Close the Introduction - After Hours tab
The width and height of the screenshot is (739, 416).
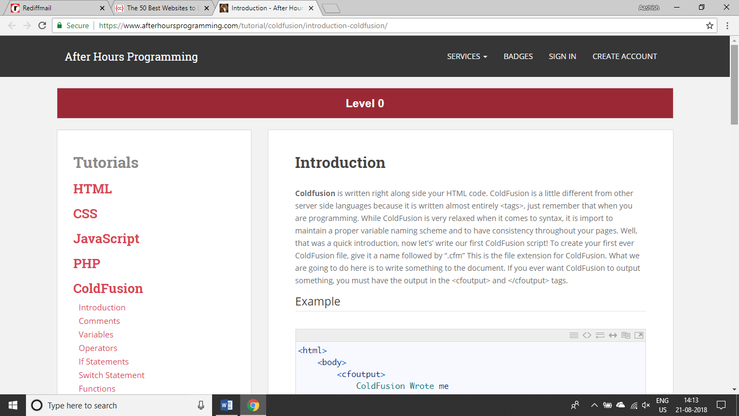[x=310, y=8]
